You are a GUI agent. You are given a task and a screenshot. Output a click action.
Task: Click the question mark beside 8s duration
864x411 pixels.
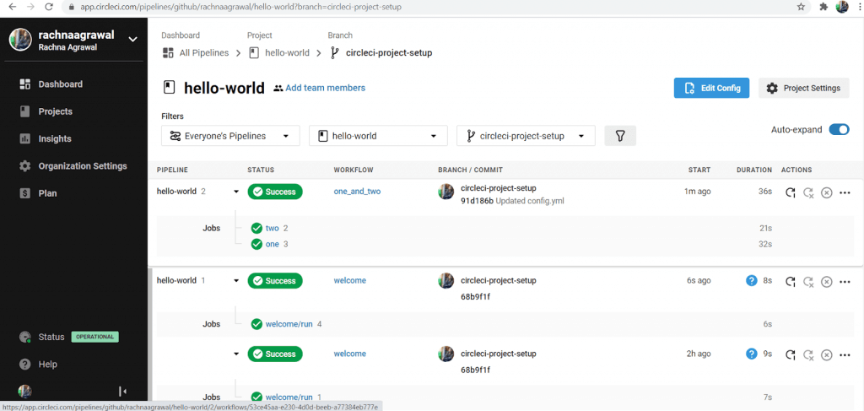(752, 280)
